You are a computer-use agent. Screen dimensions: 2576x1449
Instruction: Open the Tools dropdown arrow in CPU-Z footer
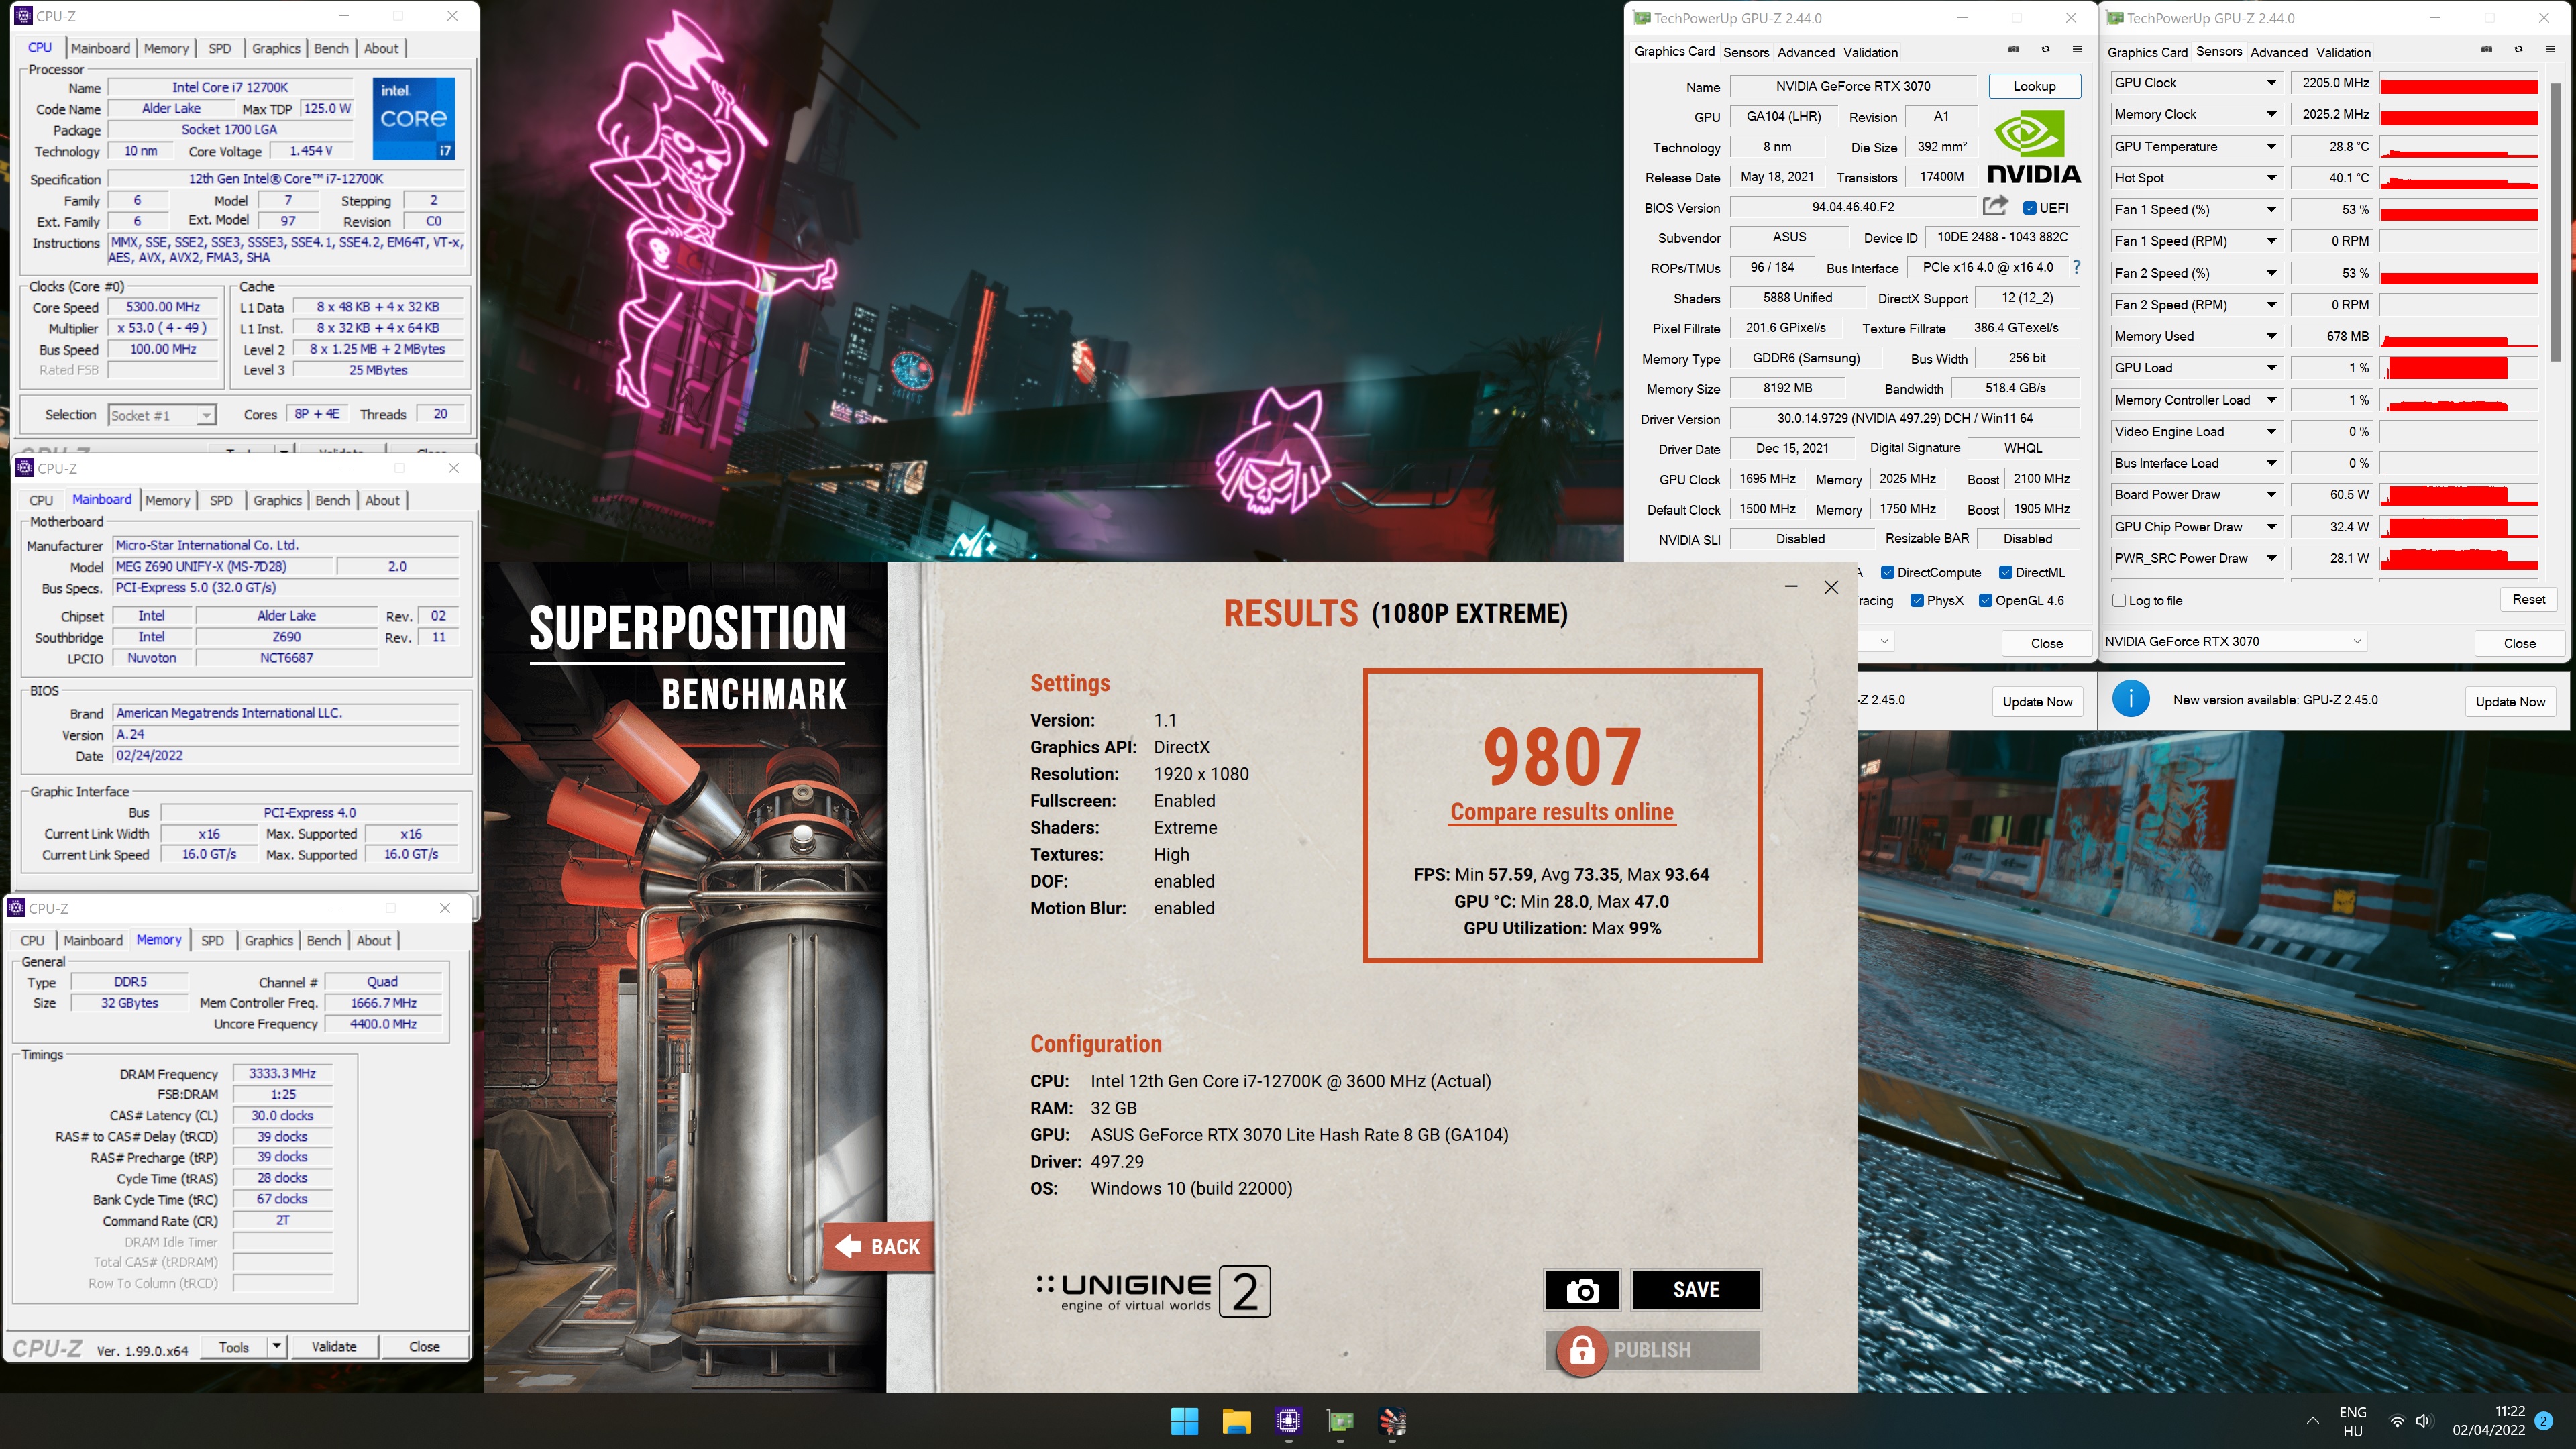pyautogui.click(x=276, y=1347)
